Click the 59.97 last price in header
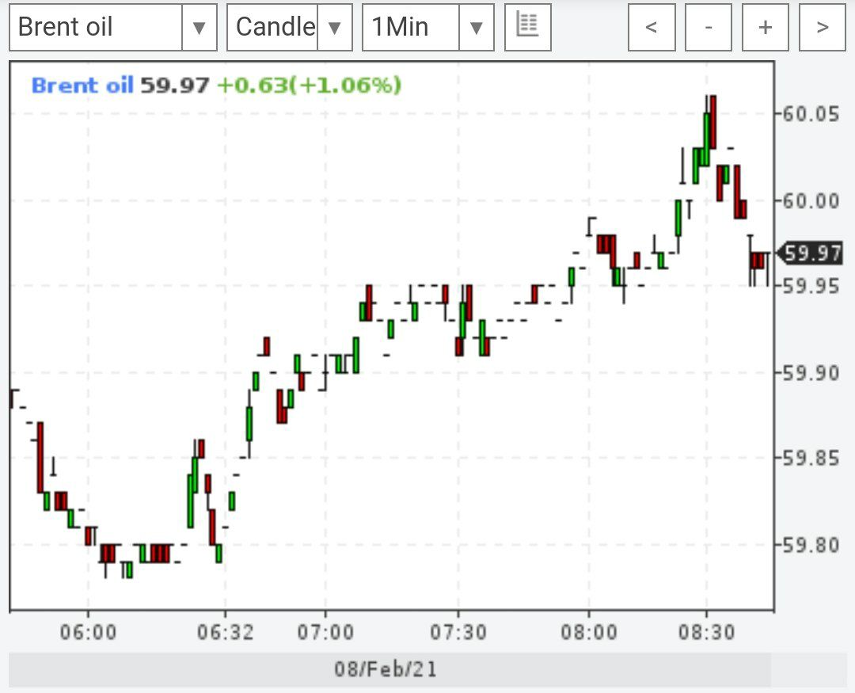 (174, 85)
